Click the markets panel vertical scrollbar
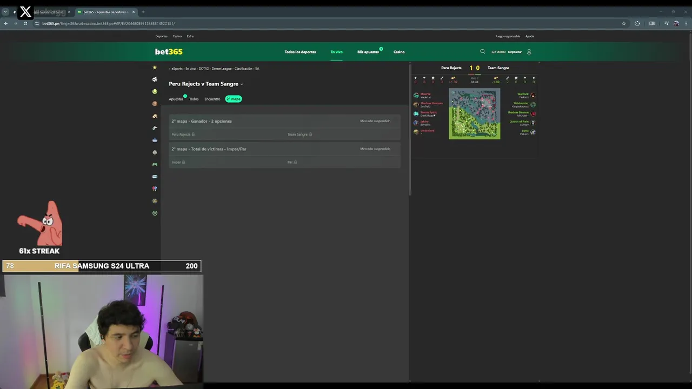Viewport: 692px width, 389px height. pos(410,130)
